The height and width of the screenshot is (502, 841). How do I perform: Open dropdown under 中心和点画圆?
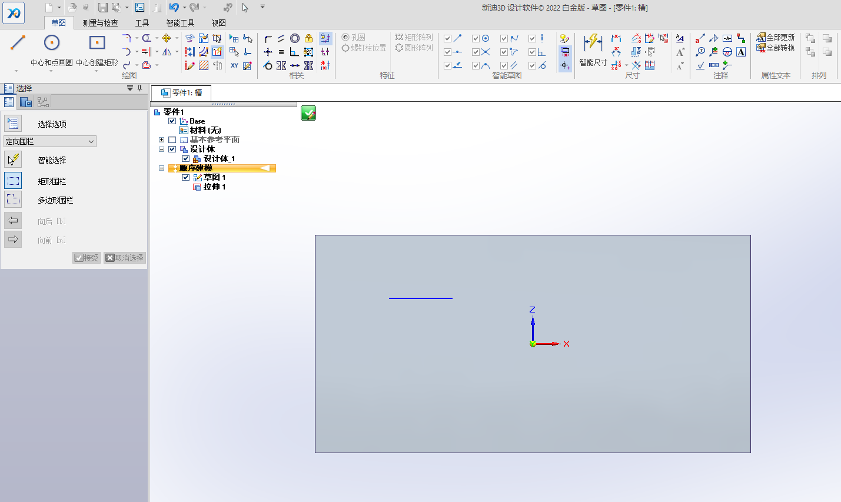[x=51, y=71]
